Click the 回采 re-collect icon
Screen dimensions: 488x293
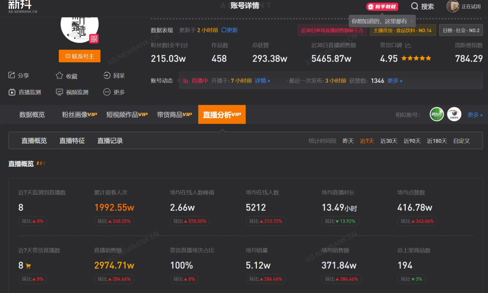107,75
